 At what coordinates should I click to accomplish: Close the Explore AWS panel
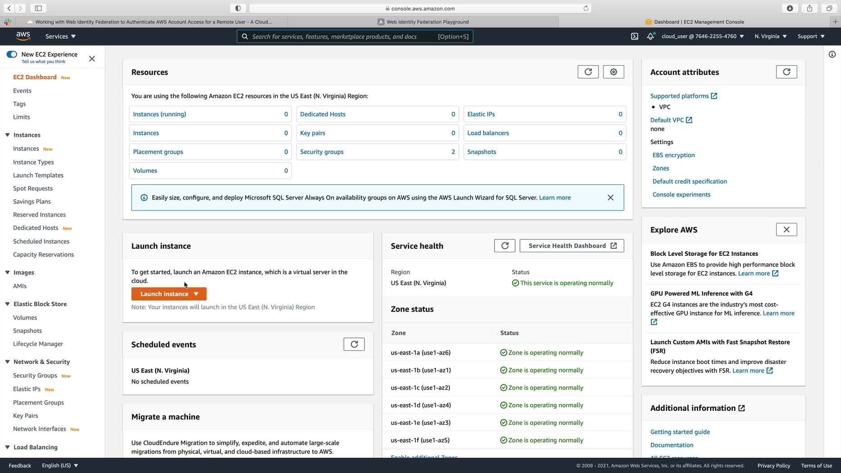point(786,230)
